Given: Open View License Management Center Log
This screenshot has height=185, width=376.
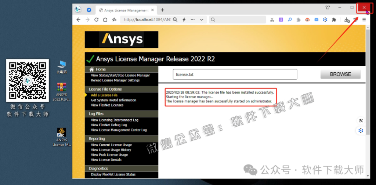Looking at the screenshot, I should (119, 130).
